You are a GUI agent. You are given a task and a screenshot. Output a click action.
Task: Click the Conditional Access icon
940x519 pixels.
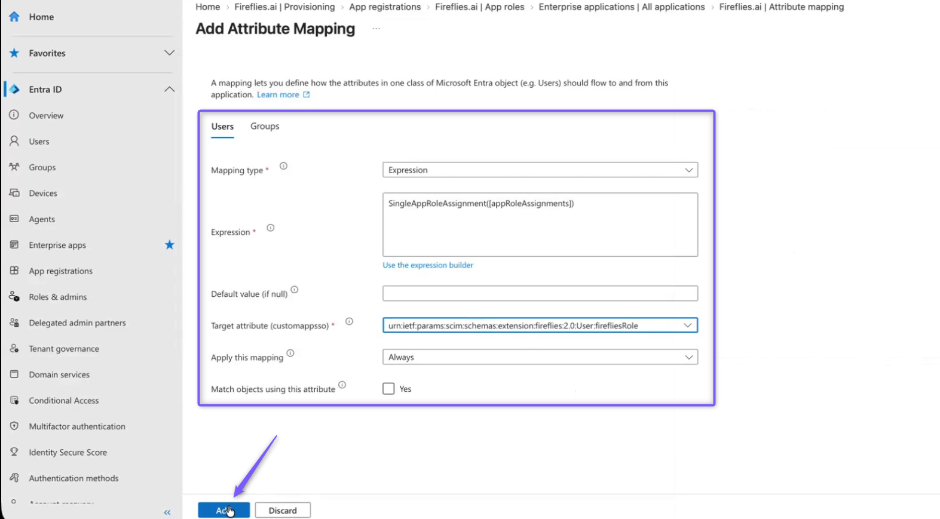(x=14, y=400)
